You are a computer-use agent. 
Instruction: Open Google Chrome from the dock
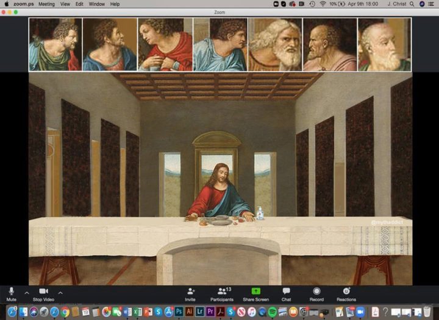(x=65, y=311)
